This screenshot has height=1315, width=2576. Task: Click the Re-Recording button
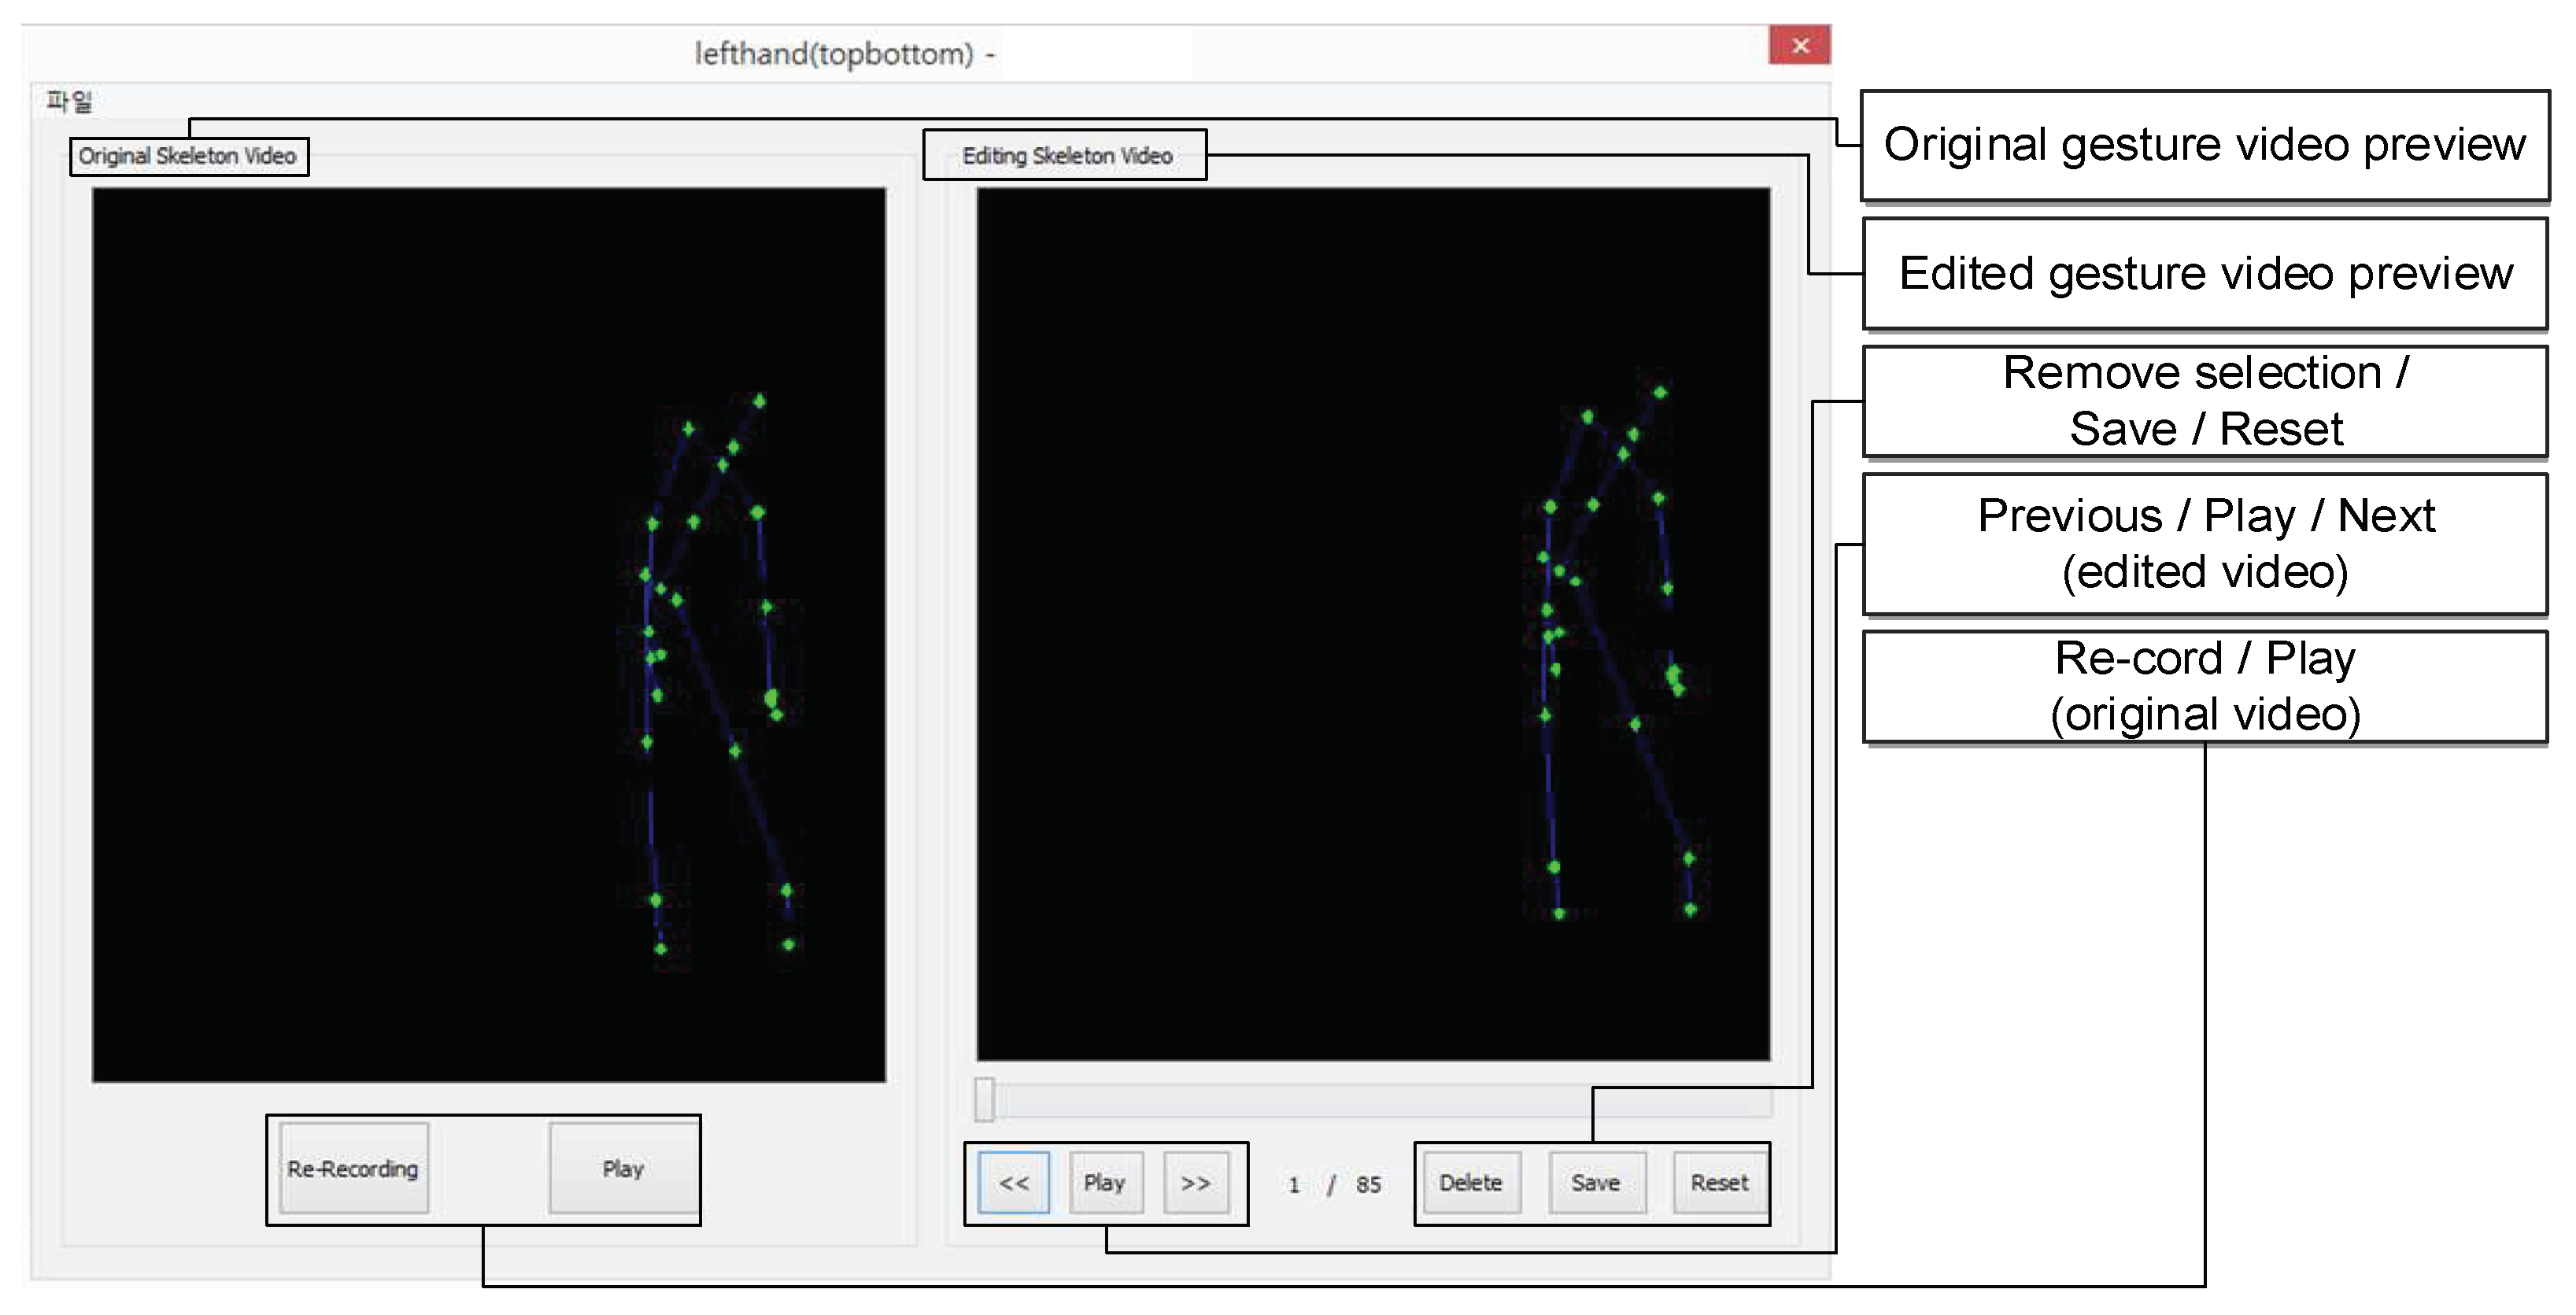tap(353, 1168)
